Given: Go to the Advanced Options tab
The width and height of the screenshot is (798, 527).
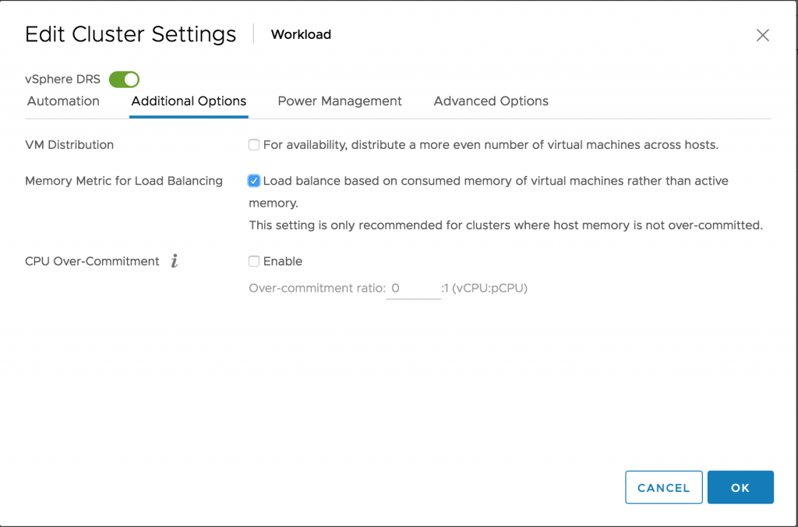Looking at the screenshot, I should [x=491, y=101].
